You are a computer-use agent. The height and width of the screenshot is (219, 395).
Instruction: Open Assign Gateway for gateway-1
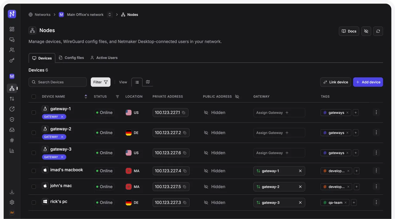[279, 113]
